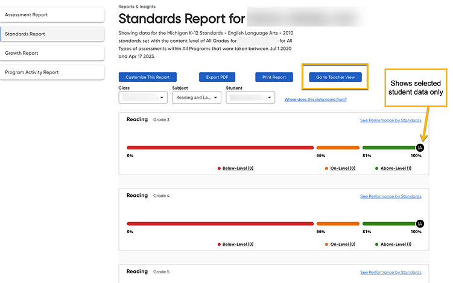Image resolution: width=453 pixels, height=283 pixels.
Task: Click the 81% label in Grade 4
Action: [x=367, y=232]
